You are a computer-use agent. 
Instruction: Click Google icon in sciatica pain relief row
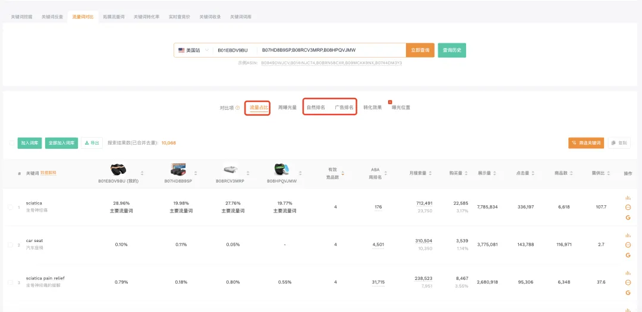tap(628, 292)
